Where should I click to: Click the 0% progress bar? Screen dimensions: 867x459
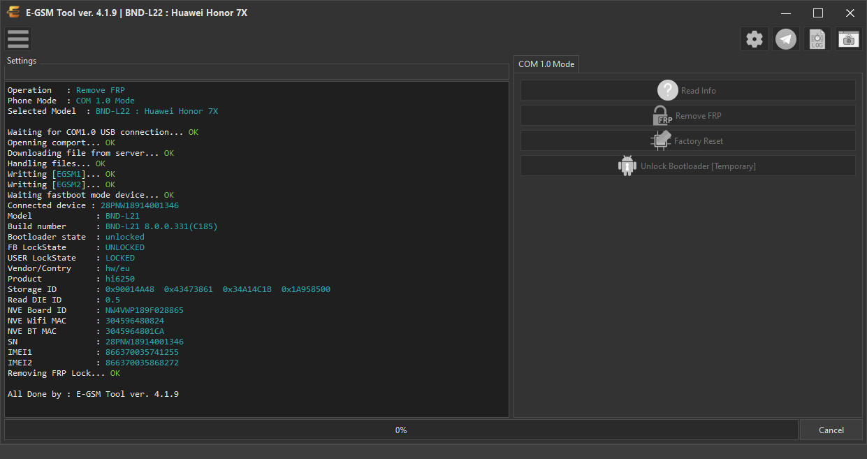point(401,430)
